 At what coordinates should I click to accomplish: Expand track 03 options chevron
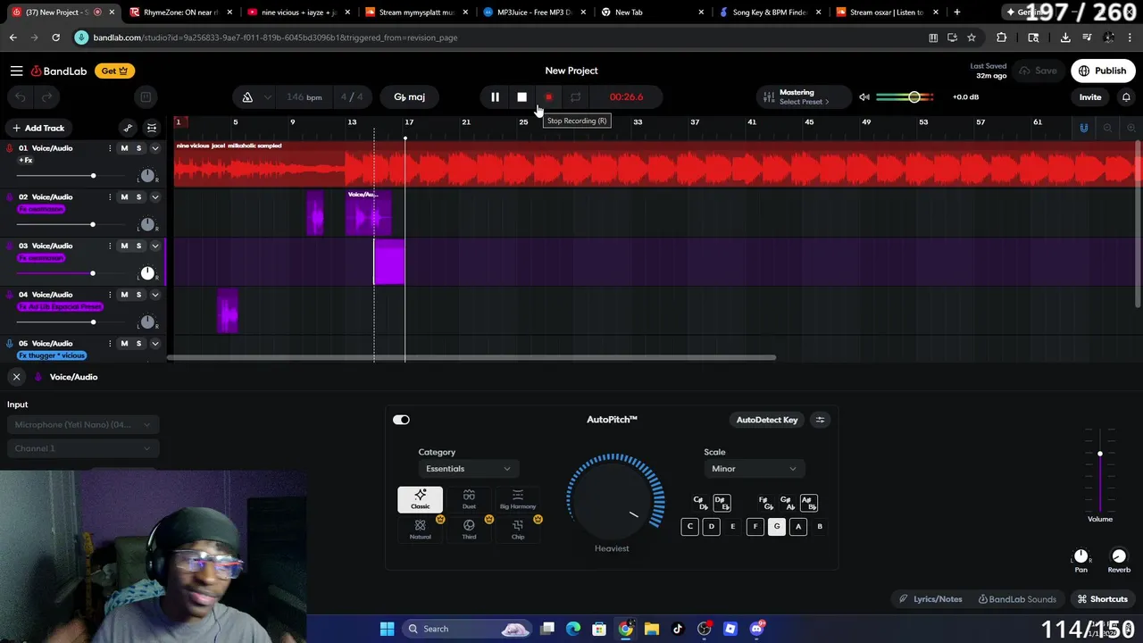(x=154, y=246)
